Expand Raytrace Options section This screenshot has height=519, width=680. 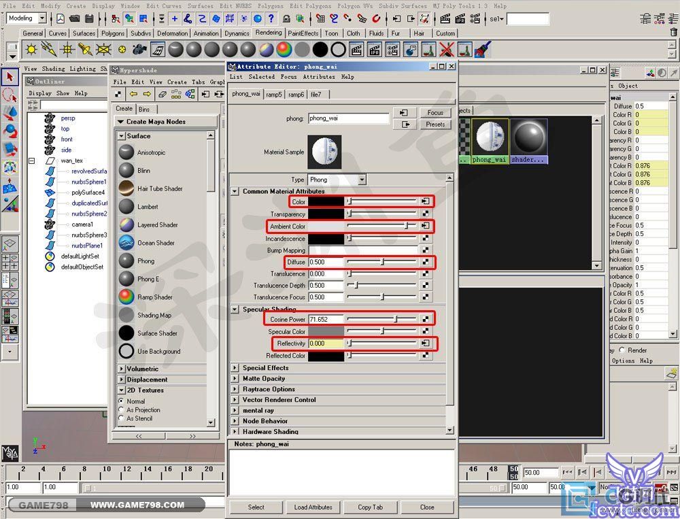coord(235,389)
